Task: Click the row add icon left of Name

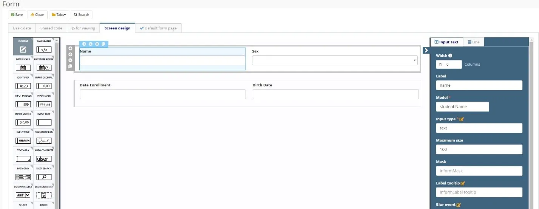Action: tap(70, 49)
